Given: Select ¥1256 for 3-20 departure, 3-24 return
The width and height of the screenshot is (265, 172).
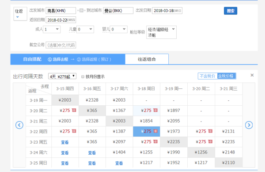Looking at the screenshot, I should tap(201, 152).
